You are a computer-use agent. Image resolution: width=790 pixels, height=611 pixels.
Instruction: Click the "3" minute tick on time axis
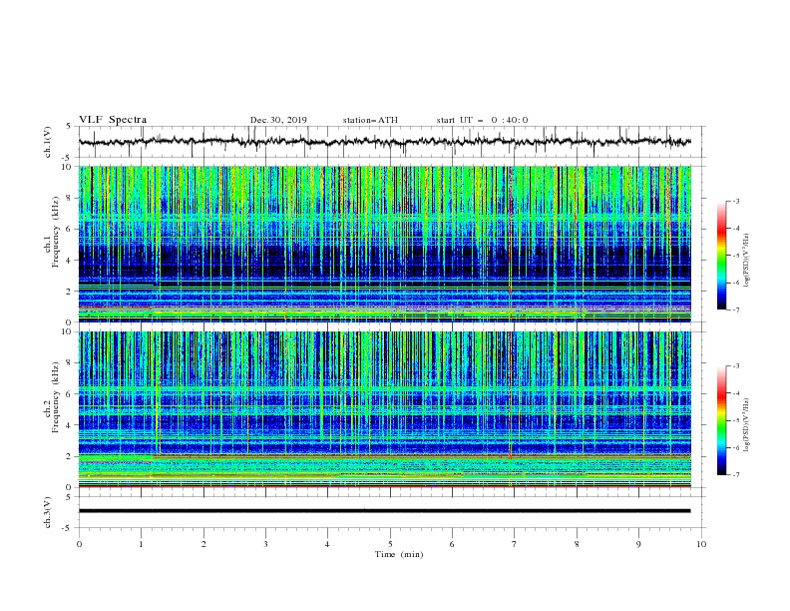tap(265, 544)
